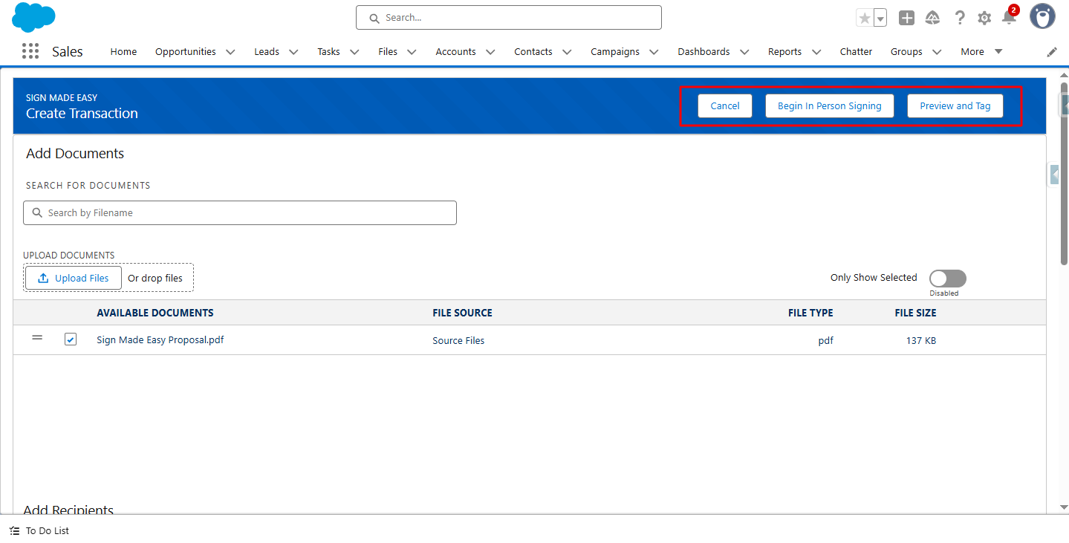Switch to the Leads tab
Image resolution: width=1069 pixels, height=543 pixels.
pos(267,52)
